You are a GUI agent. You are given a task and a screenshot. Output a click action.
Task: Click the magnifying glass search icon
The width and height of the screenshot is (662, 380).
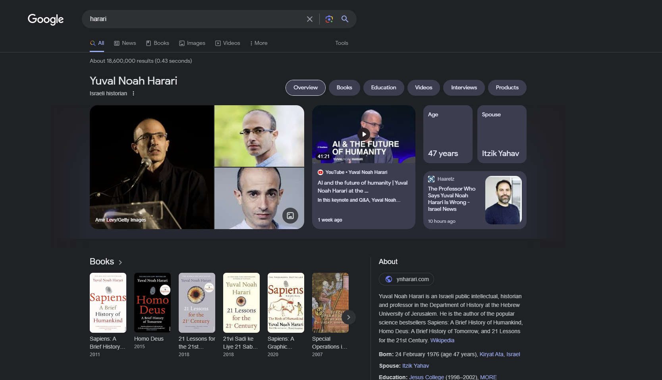coord(345,19)
